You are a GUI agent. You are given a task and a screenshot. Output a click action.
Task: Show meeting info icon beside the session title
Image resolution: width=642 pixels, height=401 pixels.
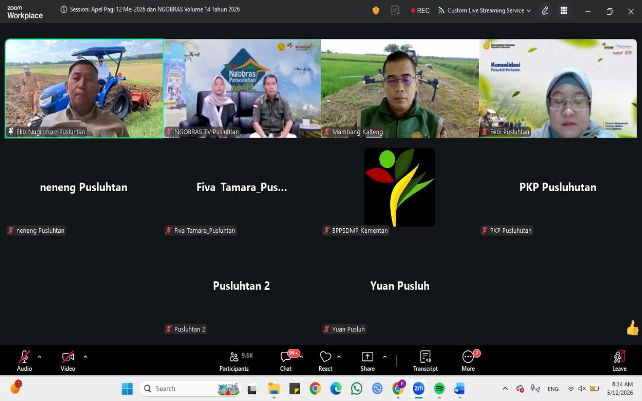[64, 10]
